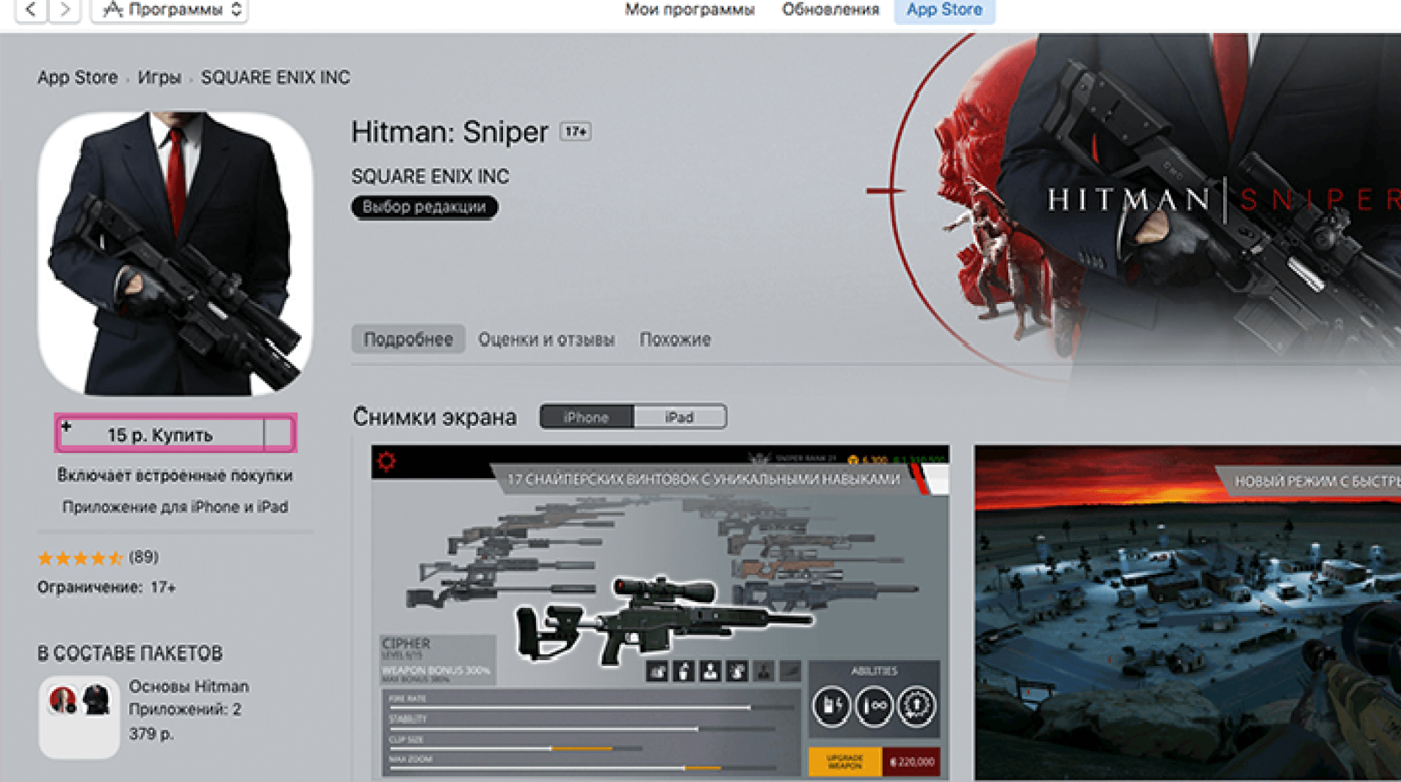Toggle screenshots to iPhone view
Screen dimensions: 1401x782
(x=586, y=417)
